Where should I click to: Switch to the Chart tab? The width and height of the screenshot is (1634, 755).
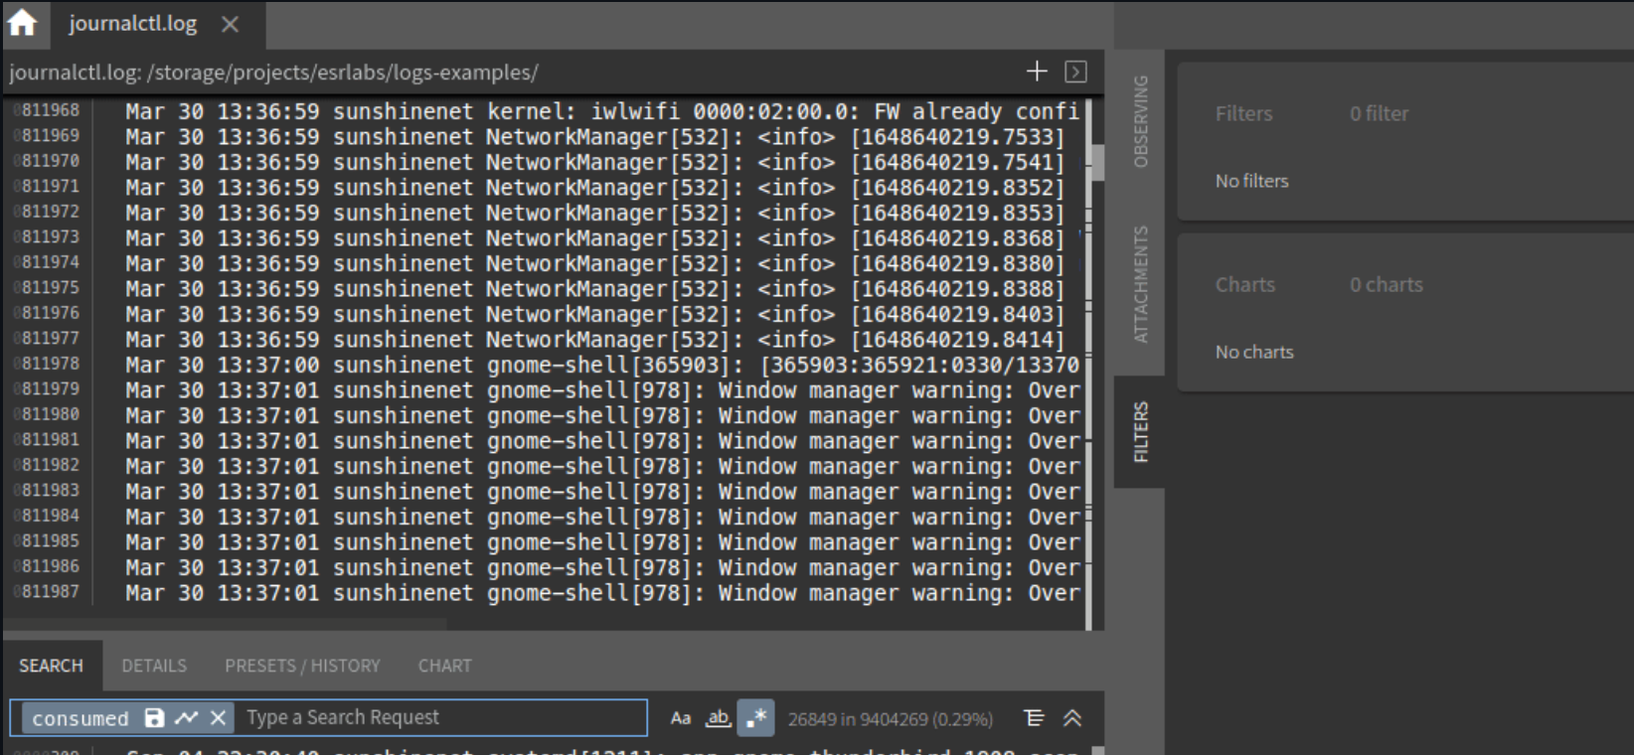tap(444, 666)
